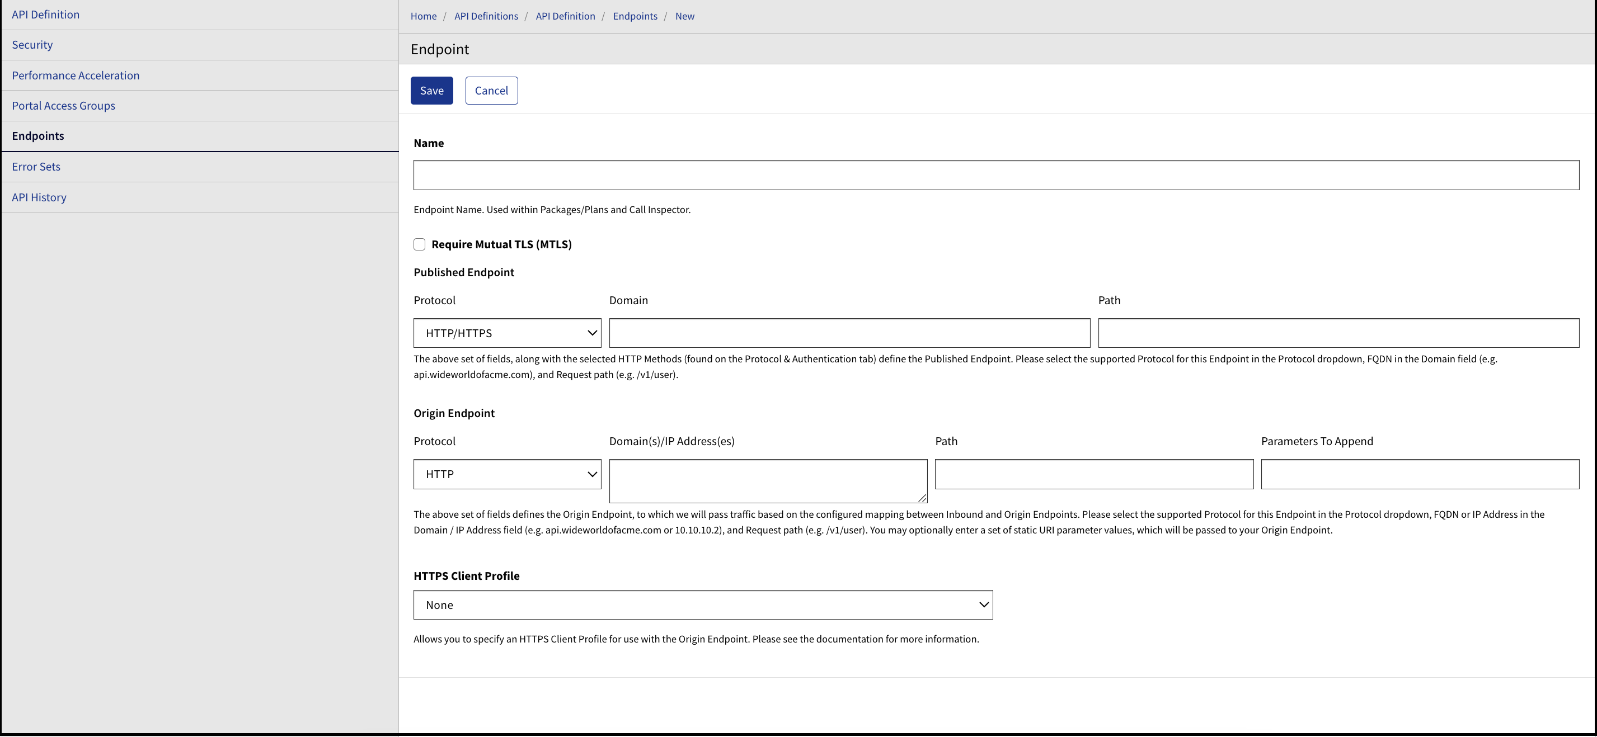The image size is (1597, 737).
Task: Navigate to the Security section
Action: tap(32, 44)
